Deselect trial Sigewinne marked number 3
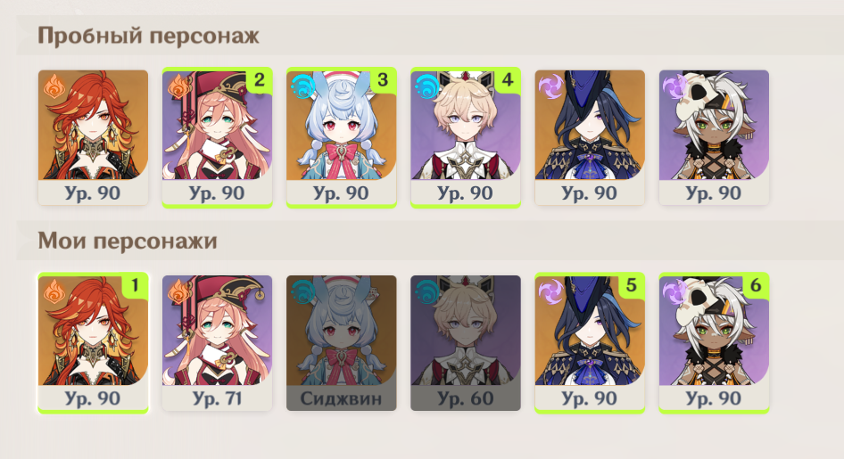This screenshot has height=459, width=844. 342,137
